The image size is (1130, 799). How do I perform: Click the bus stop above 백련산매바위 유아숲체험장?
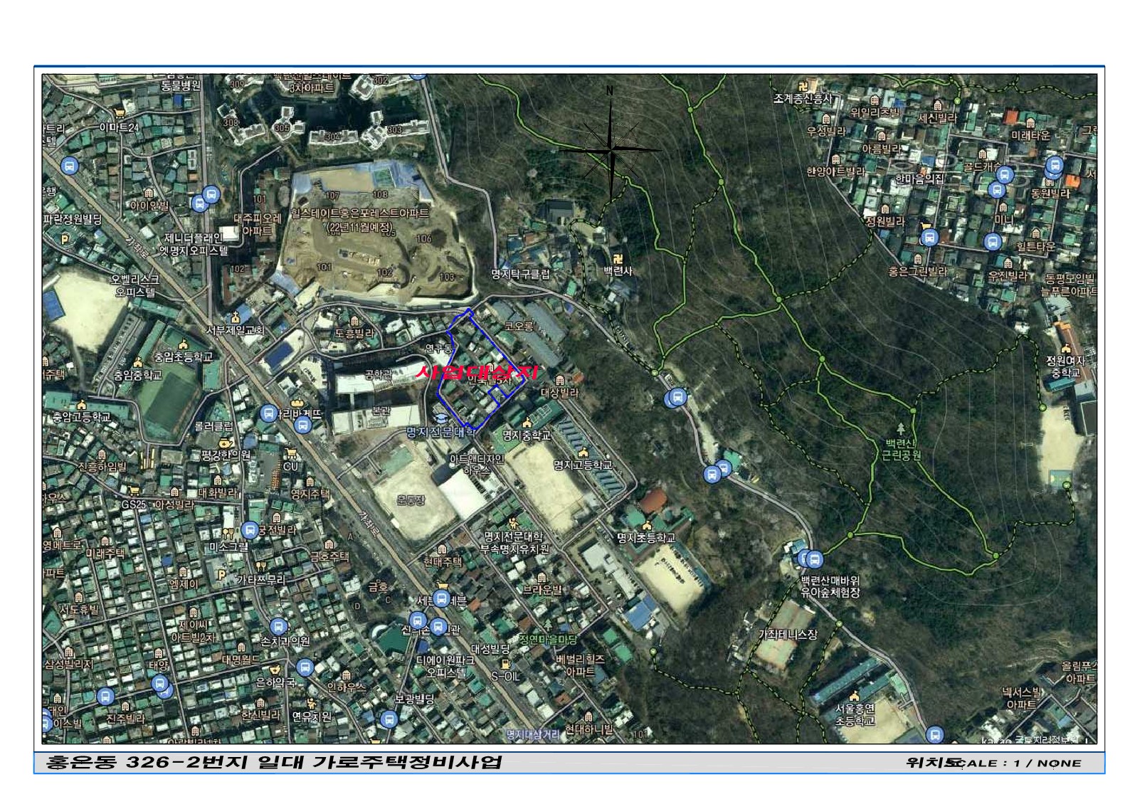(x=813, y=559)
